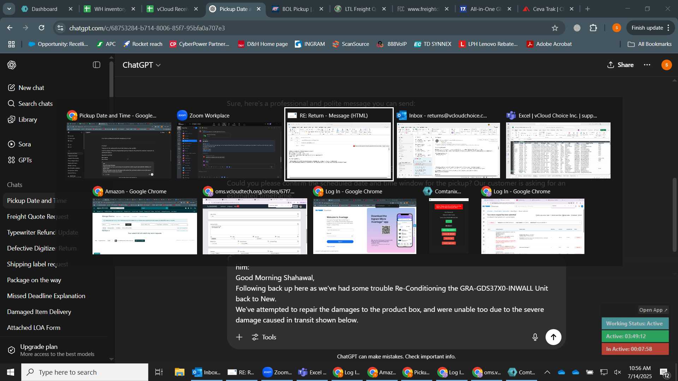Open Sora from the sidebar

(19, 144)
